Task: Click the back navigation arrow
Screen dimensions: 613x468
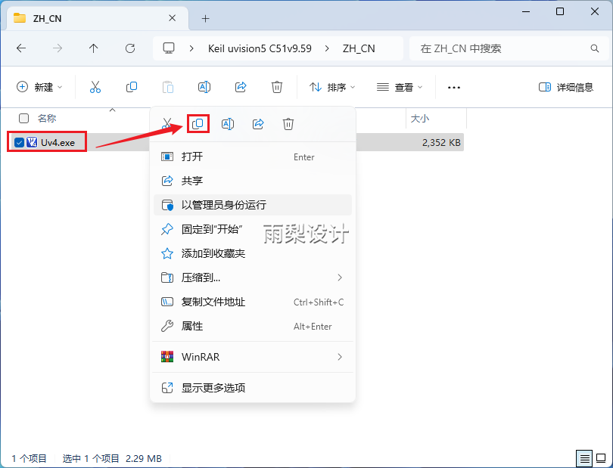Action: 21,48
